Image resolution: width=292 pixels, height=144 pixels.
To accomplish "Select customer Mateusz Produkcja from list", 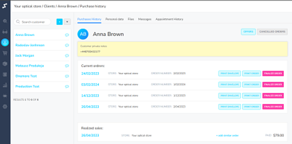I will pos(29,66).
